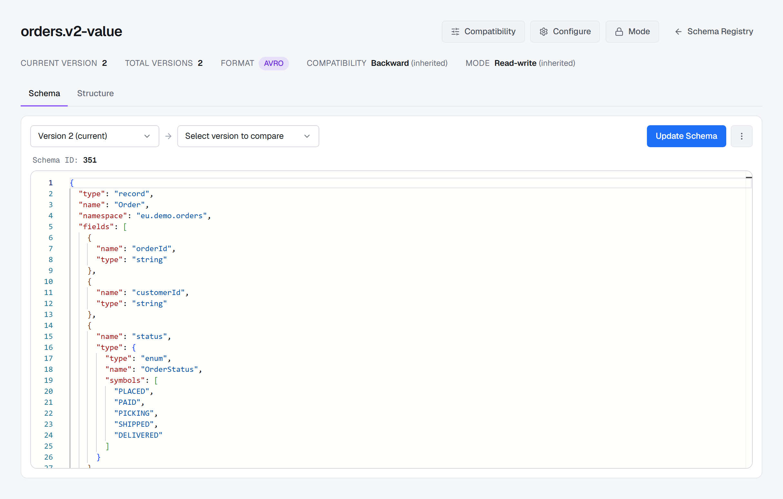Screen dimensions: 783x499
Task: Click the lock icon beside Mode
Action: point(619,32)
